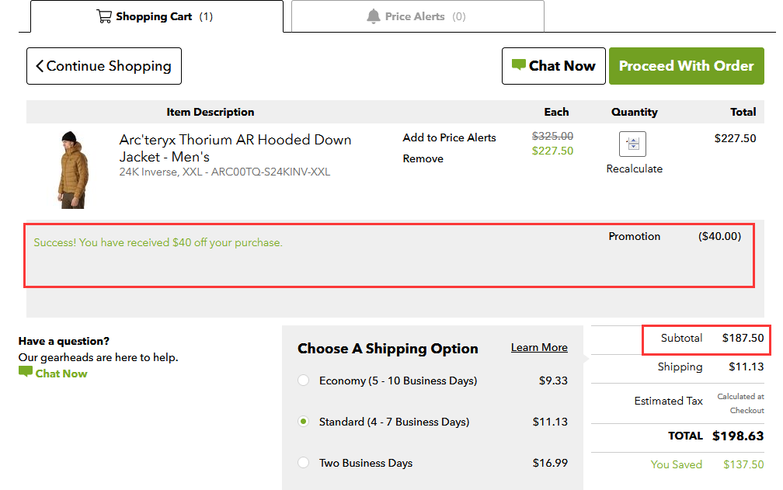Click the Continue Shopping button

point(104,66)
